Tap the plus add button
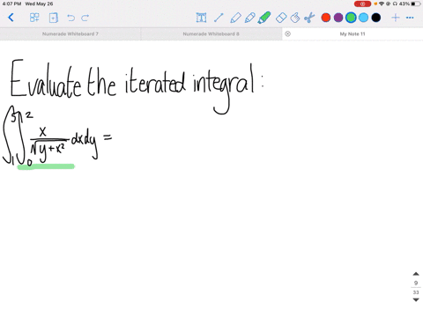Screen dimensions: 423x317 (396, 18)
